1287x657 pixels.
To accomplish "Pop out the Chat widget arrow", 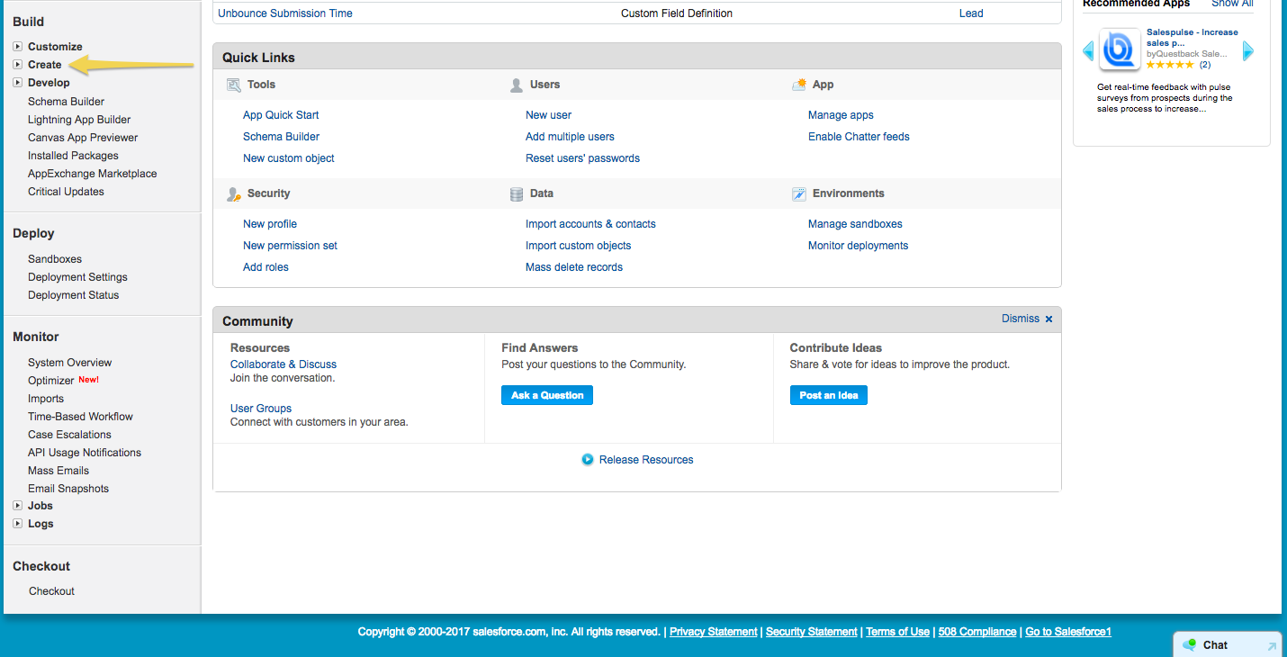I will tap(1272, 645).
